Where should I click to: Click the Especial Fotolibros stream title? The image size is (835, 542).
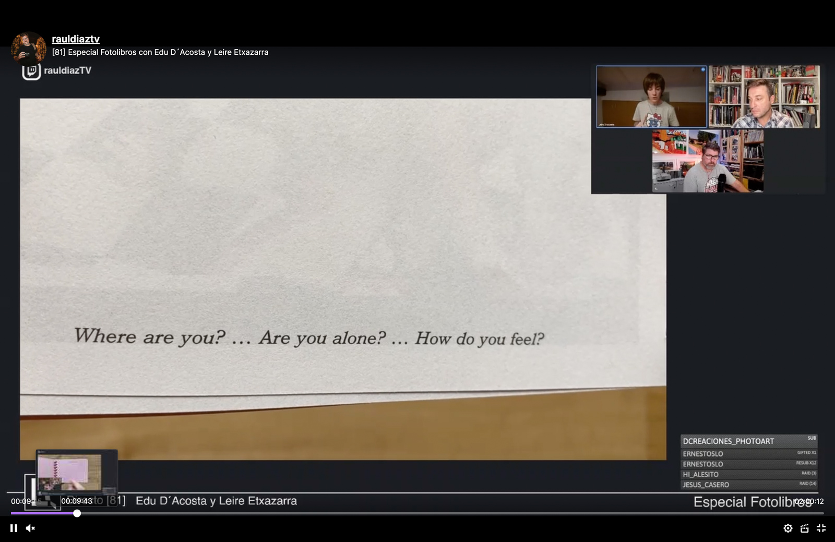[x=160, y=52]
